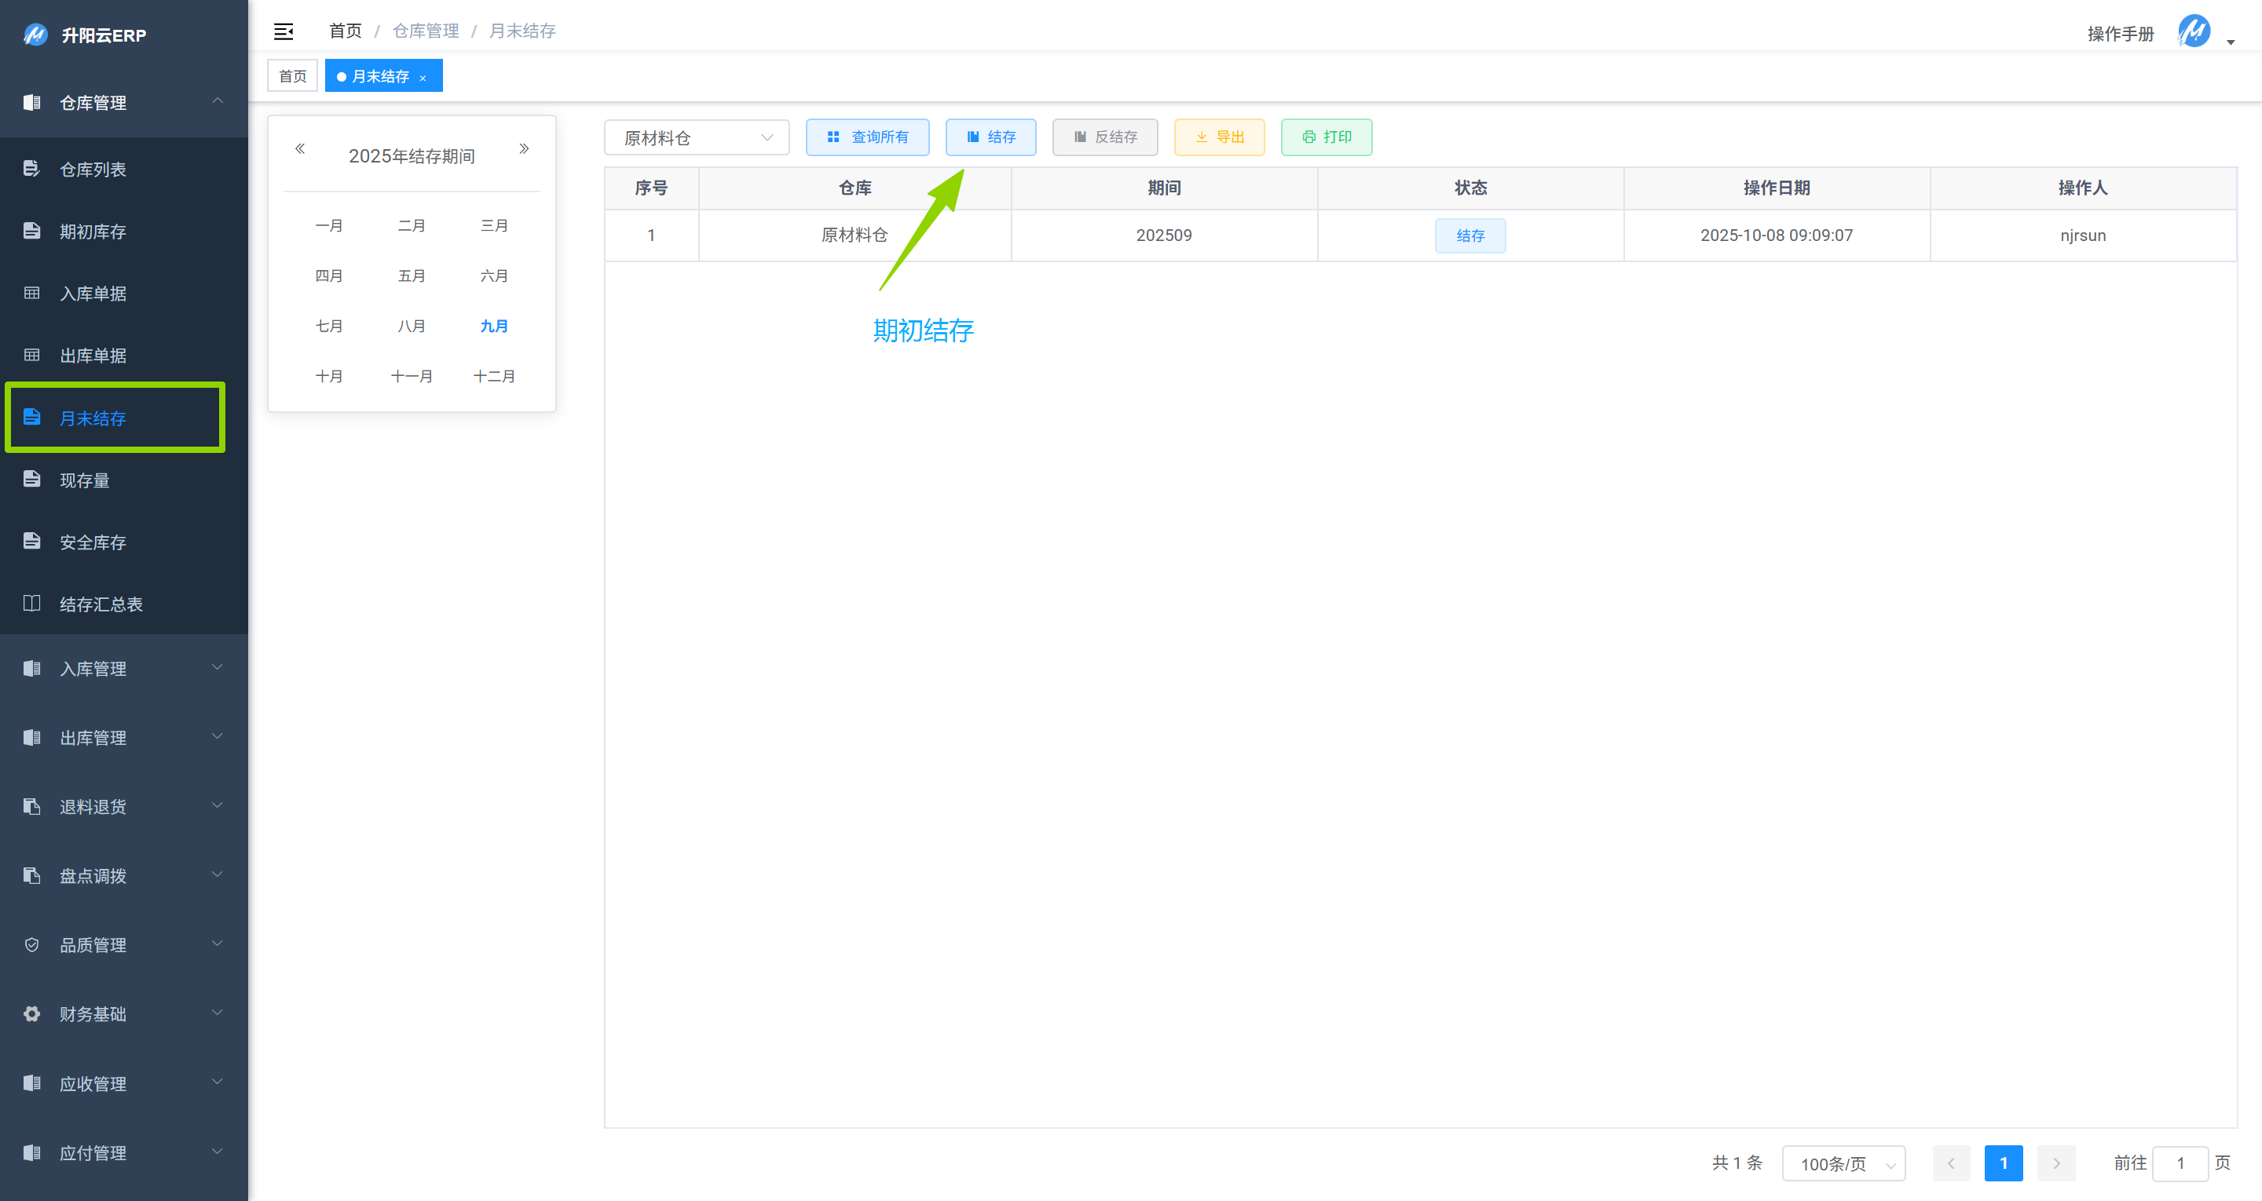Open 仓库列表 from the sidebar
2262x1201 pixels.
[92, 170]
